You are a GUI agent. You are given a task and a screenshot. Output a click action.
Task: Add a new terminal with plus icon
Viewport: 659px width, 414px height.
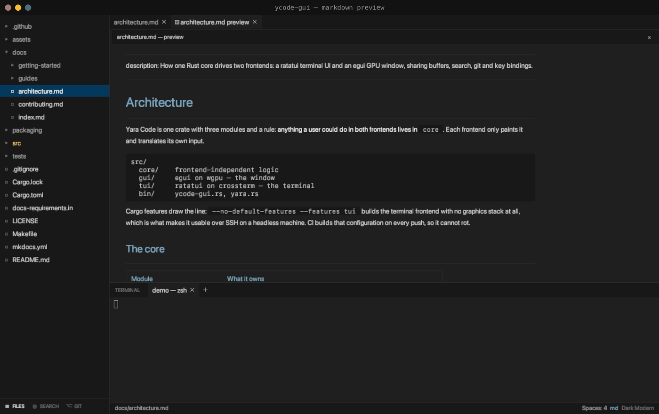205,290
